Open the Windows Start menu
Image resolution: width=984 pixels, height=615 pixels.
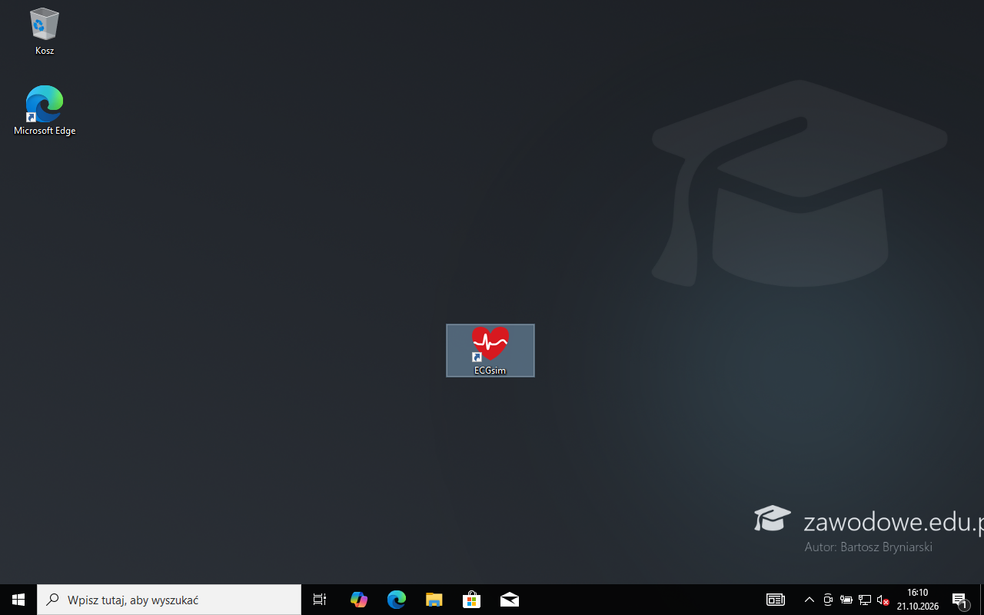point(18,600)
